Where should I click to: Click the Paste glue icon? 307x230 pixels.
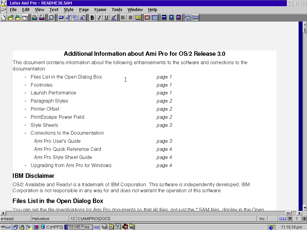pyautogui.click(x=83, y=18)
